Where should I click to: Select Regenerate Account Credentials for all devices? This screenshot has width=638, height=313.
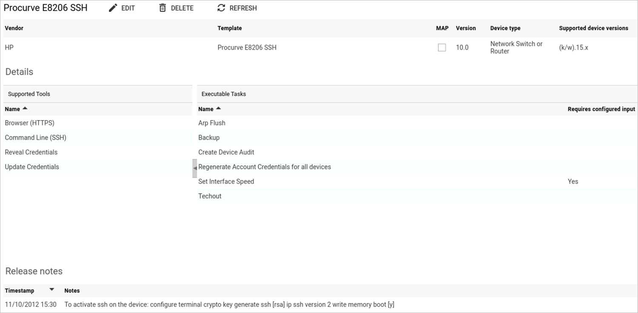[x=417, y=167]
